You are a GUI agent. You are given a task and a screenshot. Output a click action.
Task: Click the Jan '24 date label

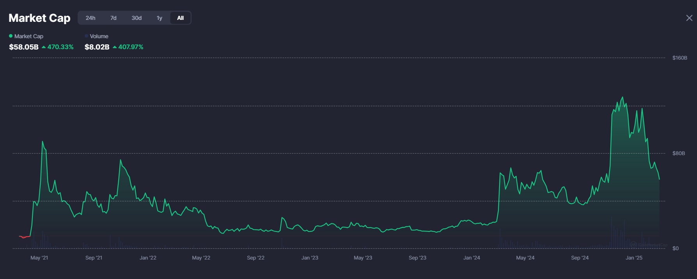(x=471, y=258)
